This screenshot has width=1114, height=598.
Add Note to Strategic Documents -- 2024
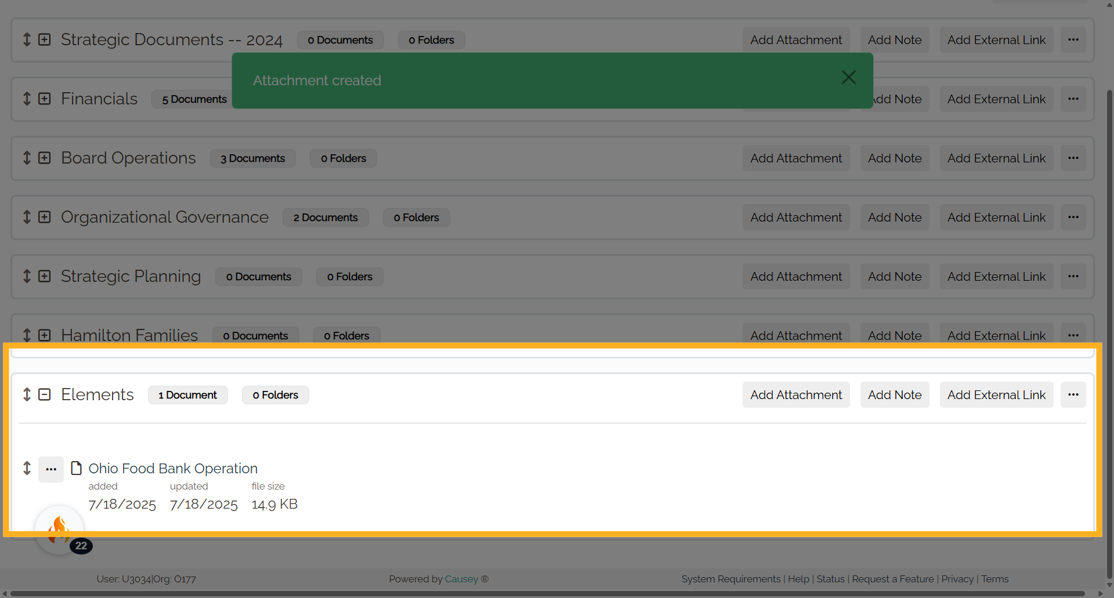895,40
